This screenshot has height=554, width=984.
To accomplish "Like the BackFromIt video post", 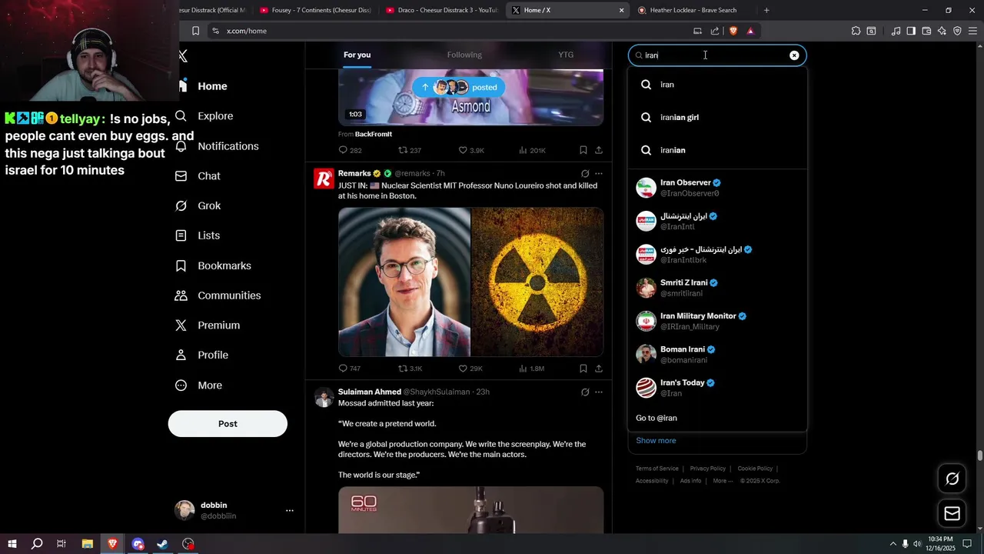I will click(x=463, y=150).
